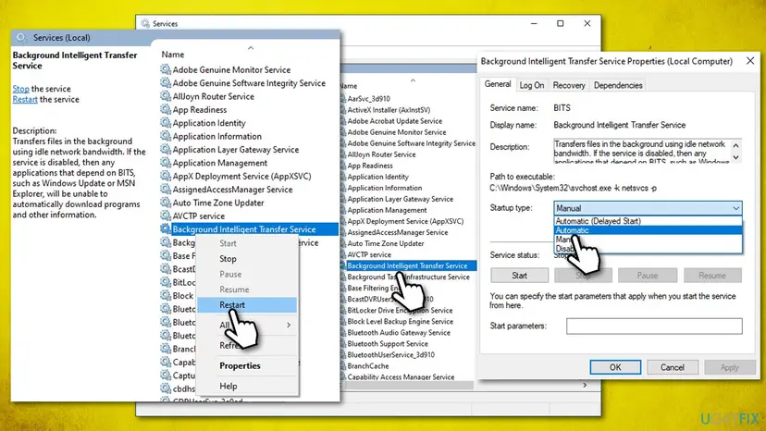This screenshot has height=431, width=766.
Task: Click gear icon beside Application Information
Action: (166, 136)
